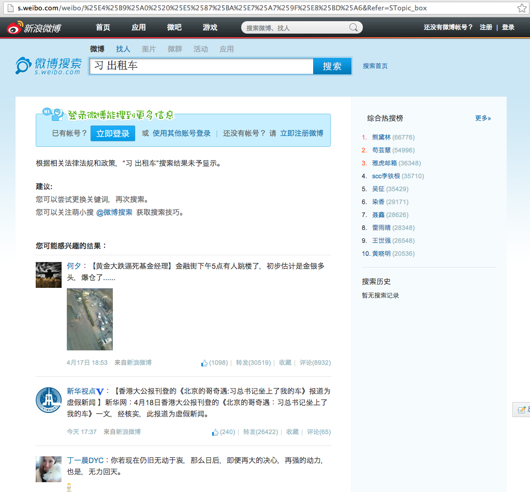The width and height of the screenshot is (530, 492).
Task: Open user 何夕's profile name link
Action: [x=73, y=266]
